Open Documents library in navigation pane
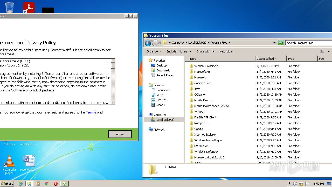The width and height of the screenshot is (332, 187). click(x=163, y=90)
